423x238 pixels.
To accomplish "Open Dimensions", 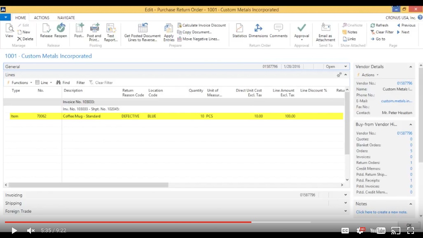I will (x=258, y=31).
